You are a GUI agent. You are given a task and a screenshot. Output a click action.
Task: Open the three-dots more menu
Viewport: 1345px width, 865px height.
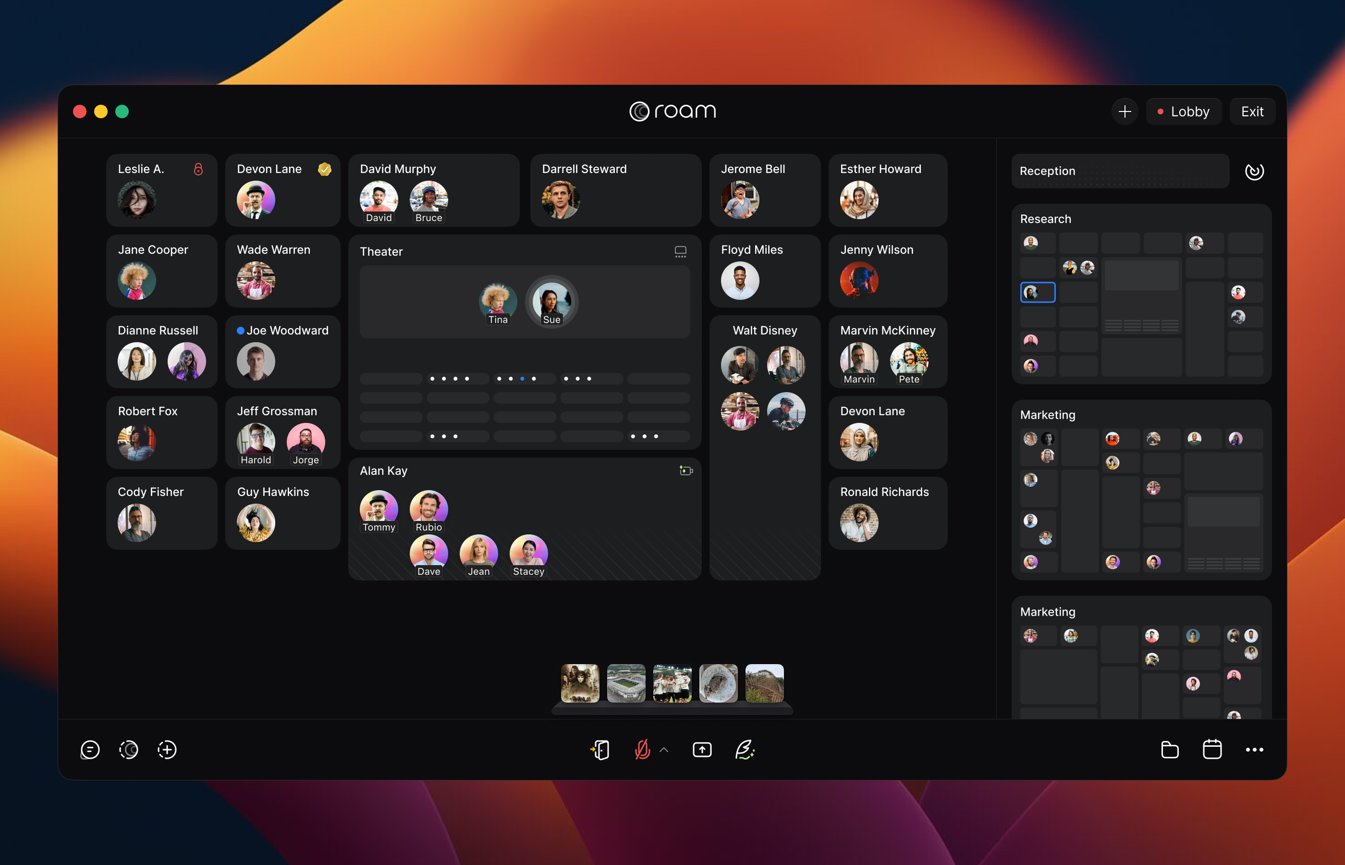1254,750
